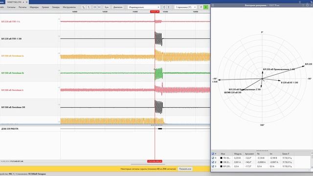The width and height of the screenshot is (313, 176).
Task: Sort vector table by Аргумент column
Action: 249,154
